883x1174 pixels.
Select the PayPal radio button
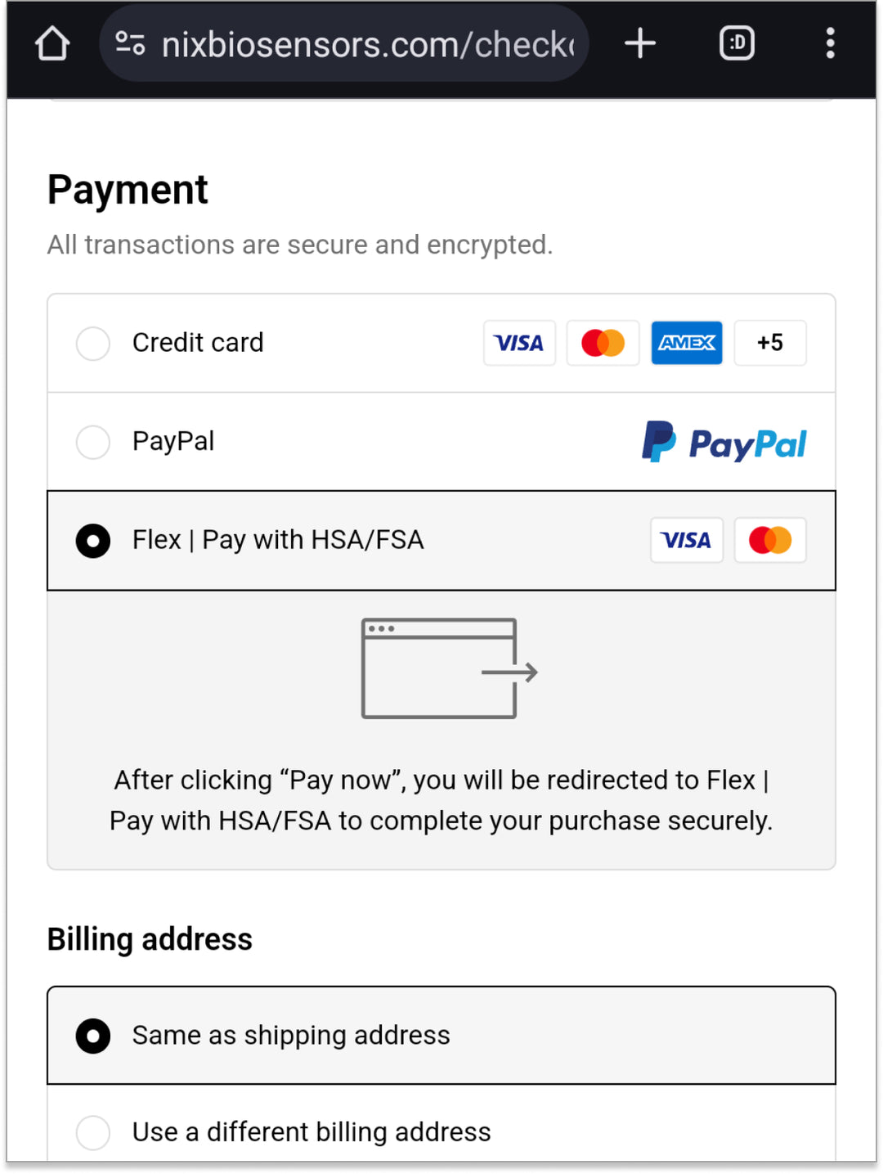(x=93, y=442)
